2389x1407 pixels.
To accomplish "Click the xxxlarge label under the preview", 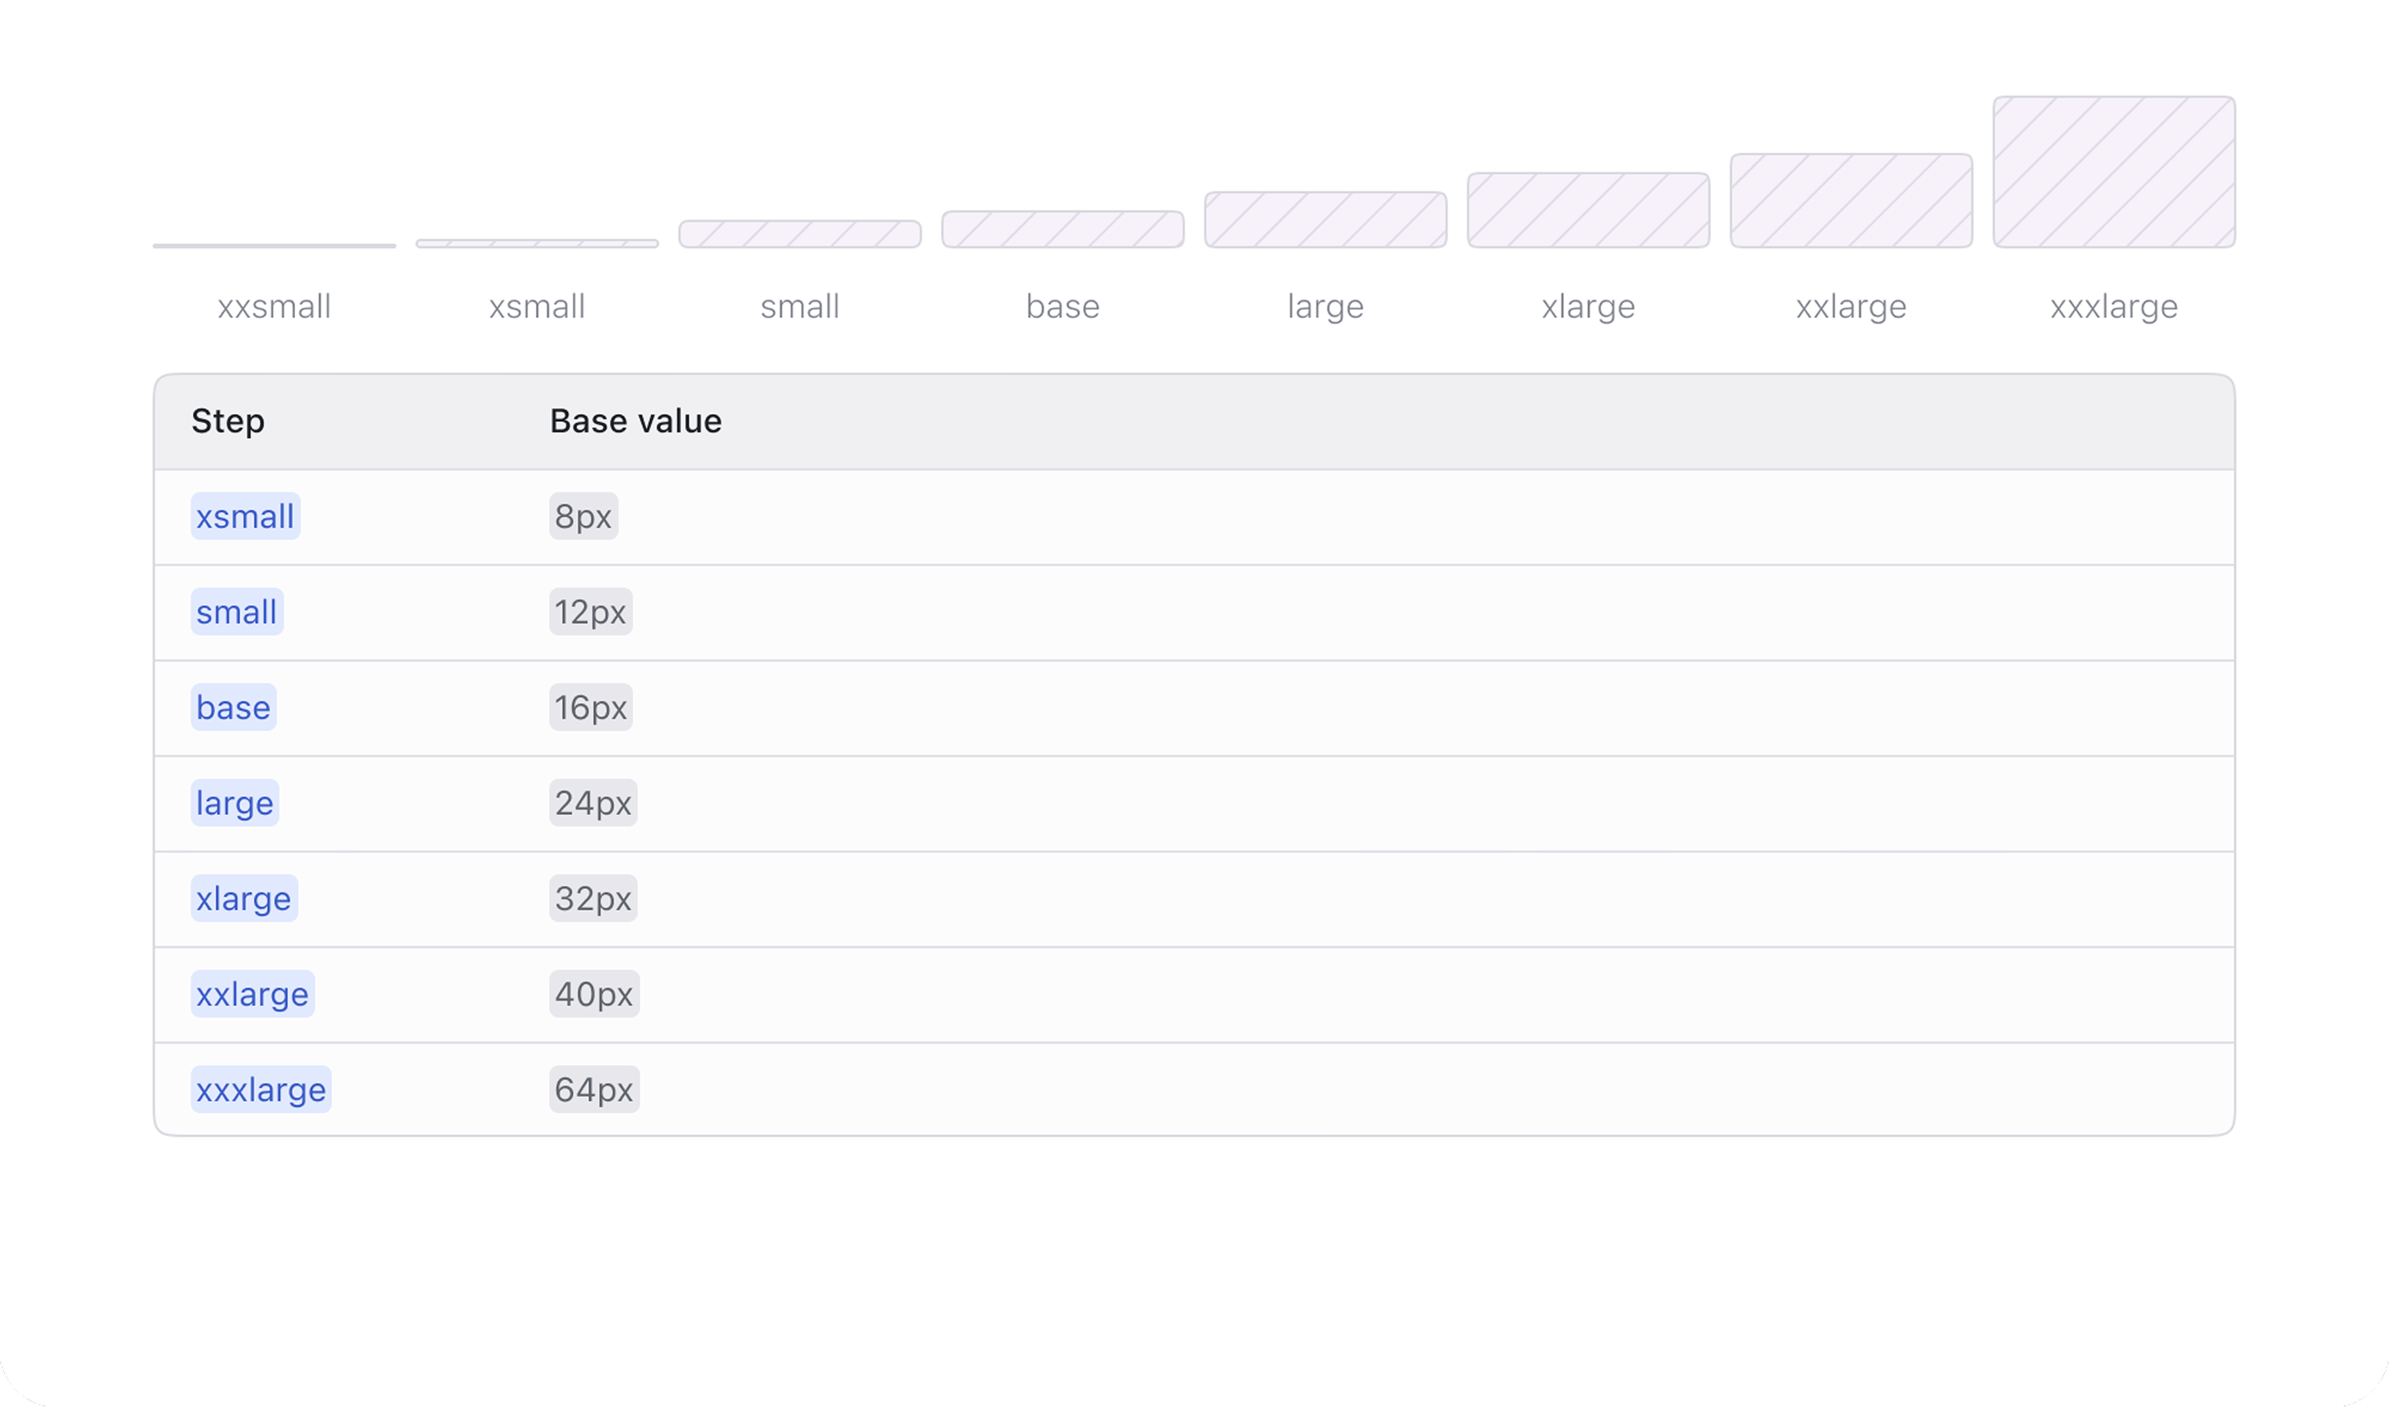I will click(x=2113, y=307).
